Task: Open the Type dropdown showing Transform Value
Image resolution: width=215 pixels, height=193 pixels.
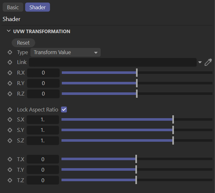Action: pos(65,53)
